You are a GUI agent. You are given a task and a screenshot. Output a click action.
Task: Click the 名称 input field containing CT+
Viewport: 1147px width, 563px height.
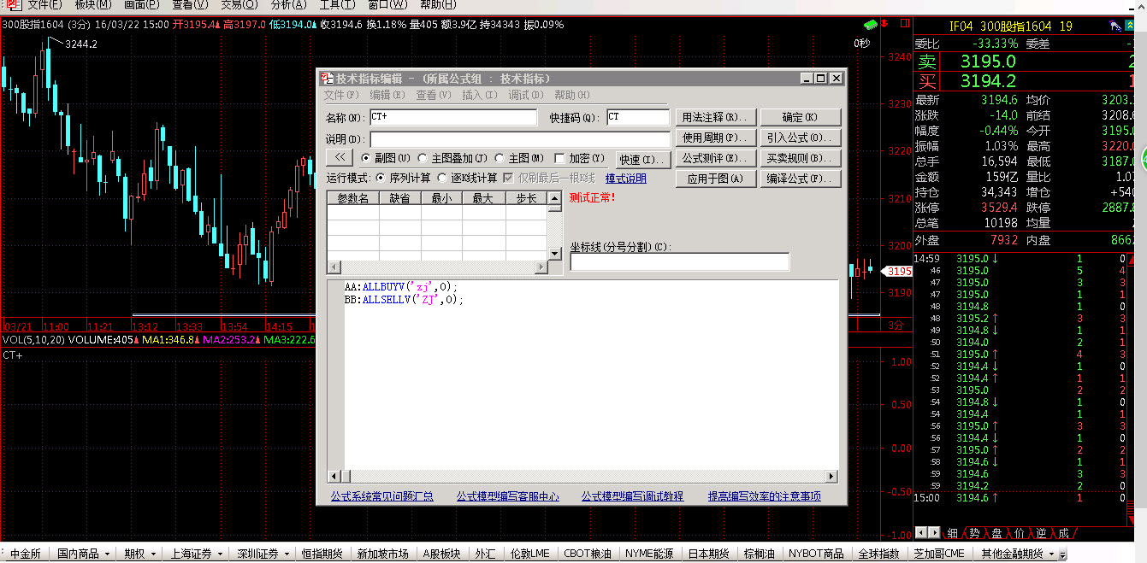[x=452, y=117]
